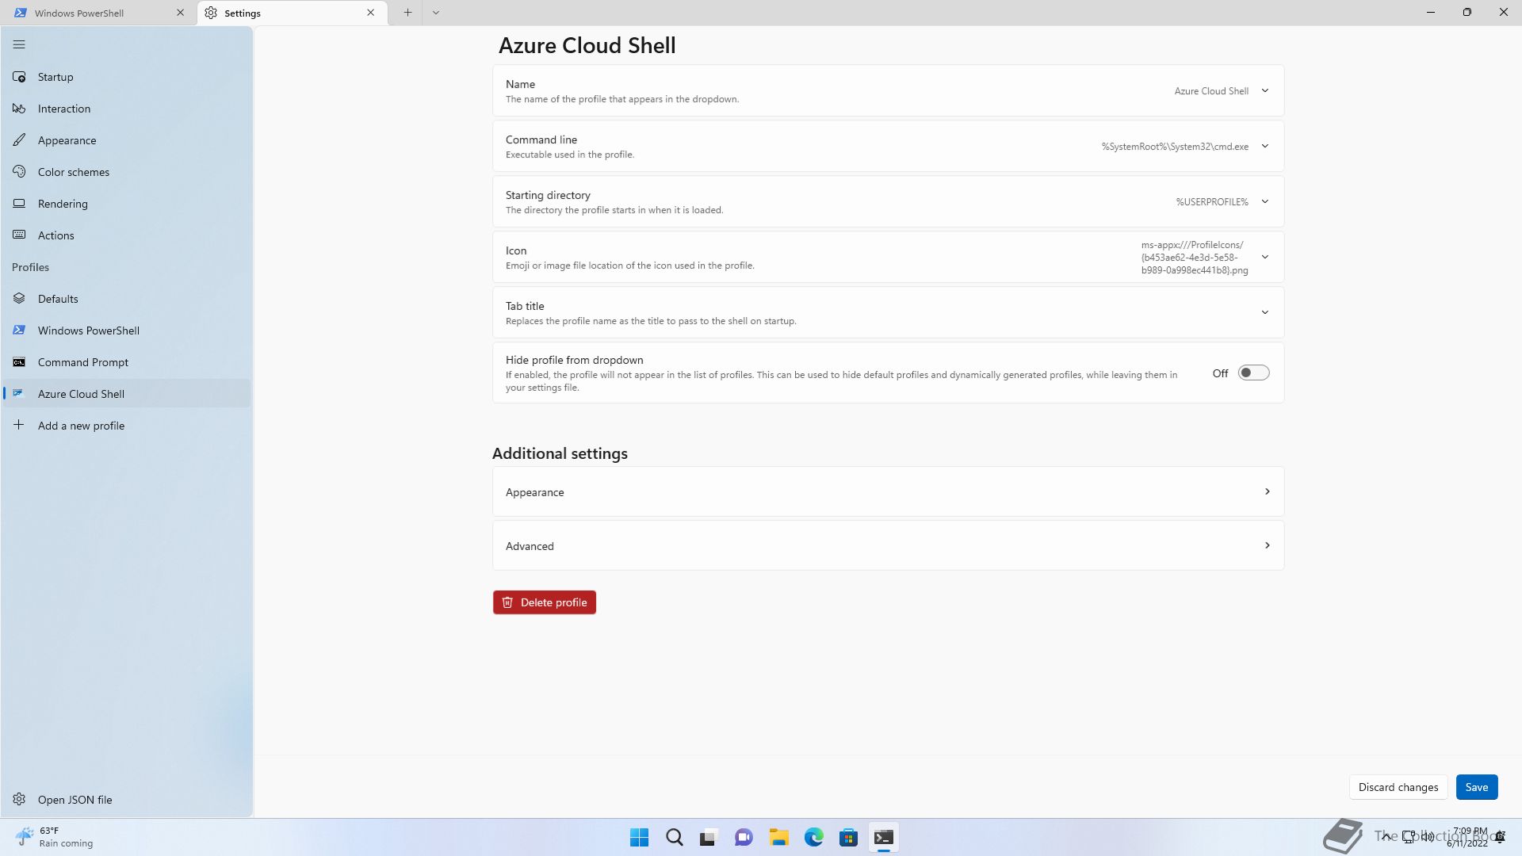The width and height of the screenshot is (1522, 856).
Task: Open the Windows Start menu
Action: (x=639, y=838)
